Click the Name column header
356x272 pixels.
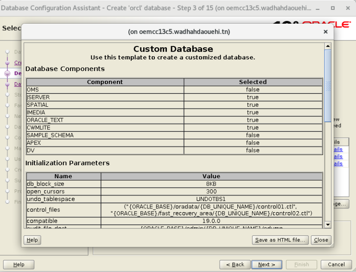tap(64, 176)
